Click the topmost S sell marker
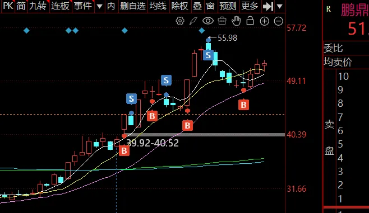The height and width of the screenshot is (213, 369). pos(208,55)
